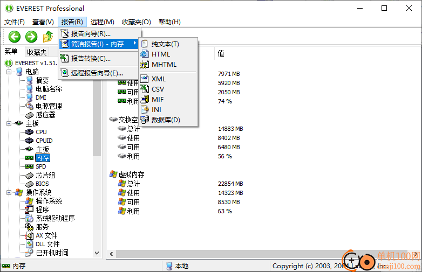Click the EVEREST v1.51 root node

[36, 63]
